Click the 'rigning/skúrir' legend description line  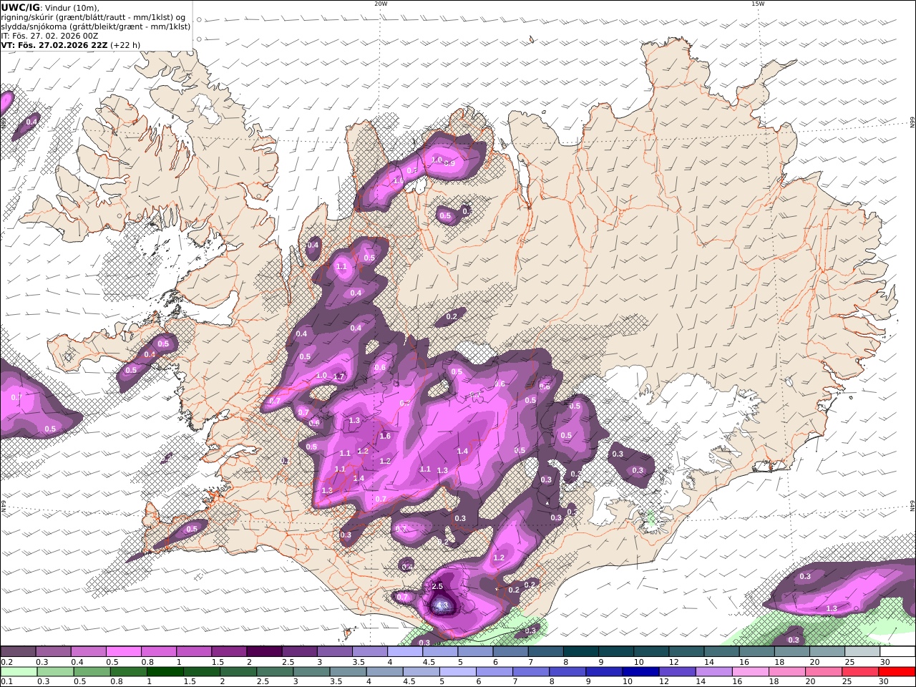(x=92, y=17)
